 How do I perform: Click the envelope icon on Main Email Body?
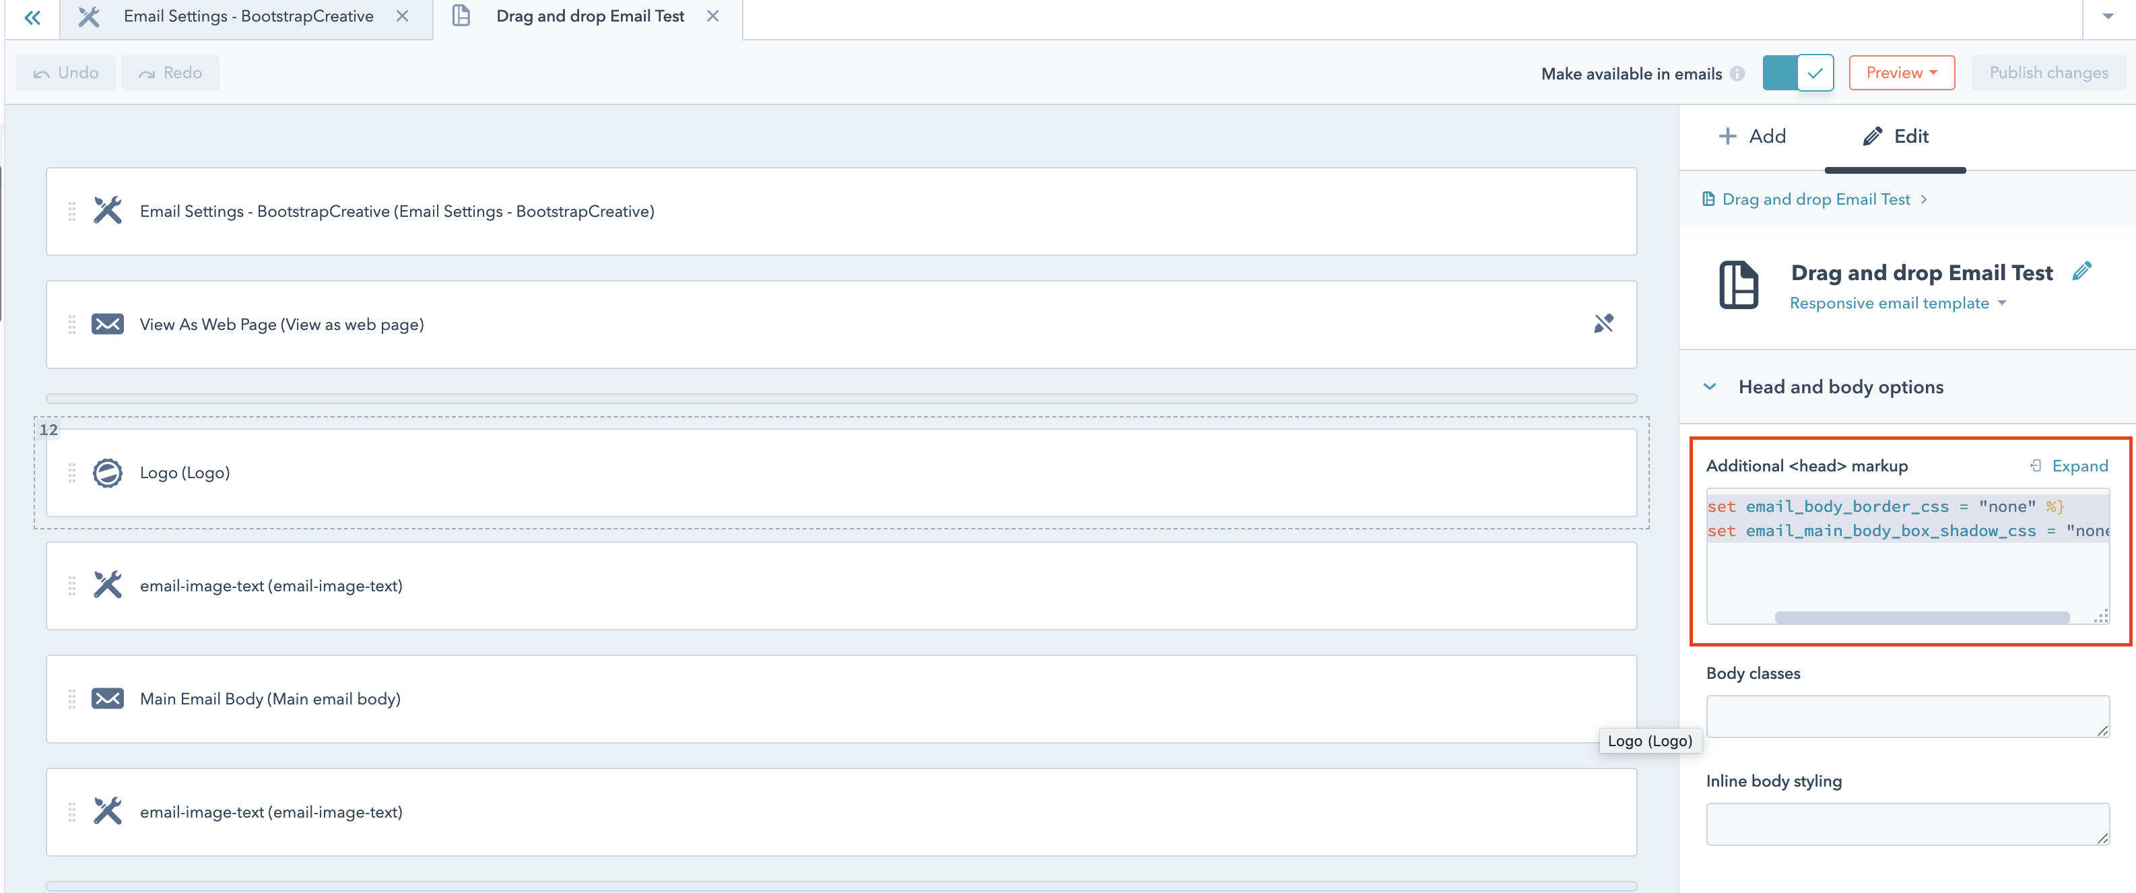(x=107, y=698)
